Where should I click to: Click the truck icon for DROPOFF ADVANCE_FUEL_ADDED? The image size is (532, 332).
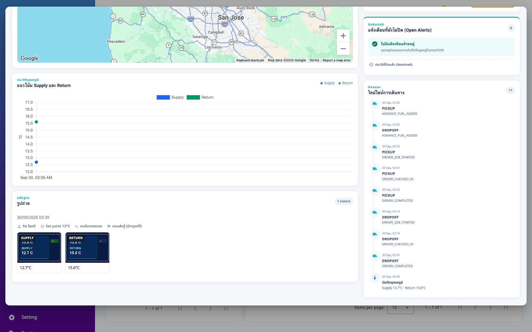(375, 126)
